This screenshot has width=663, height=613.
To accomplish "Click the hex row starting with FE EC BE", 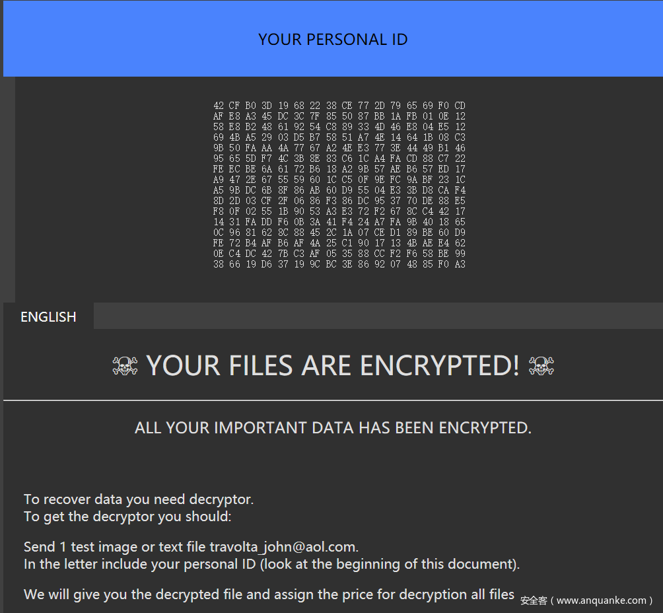I will (339, 169).
